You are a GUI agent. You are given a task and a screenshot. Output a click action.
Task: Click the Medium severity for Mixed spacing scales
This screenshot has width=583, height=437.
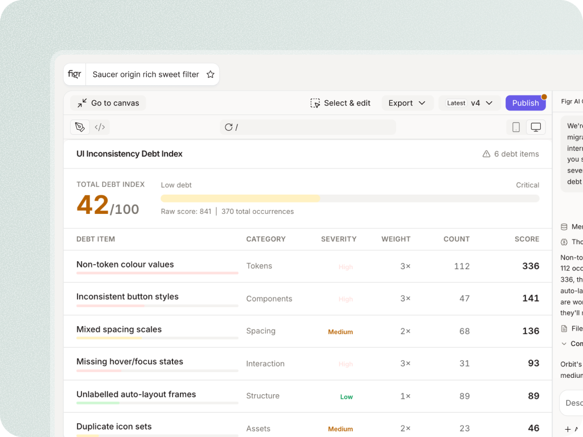click(340, 332)
